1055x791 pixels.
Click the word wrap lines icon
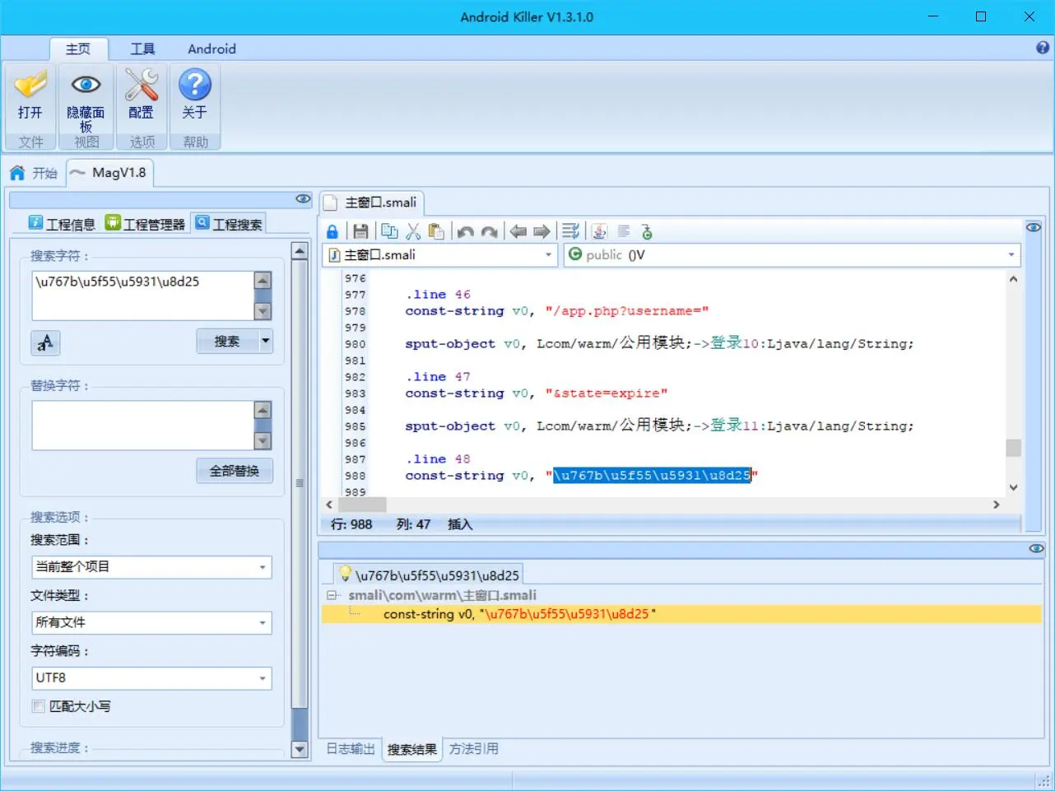(x=571, y=232)
